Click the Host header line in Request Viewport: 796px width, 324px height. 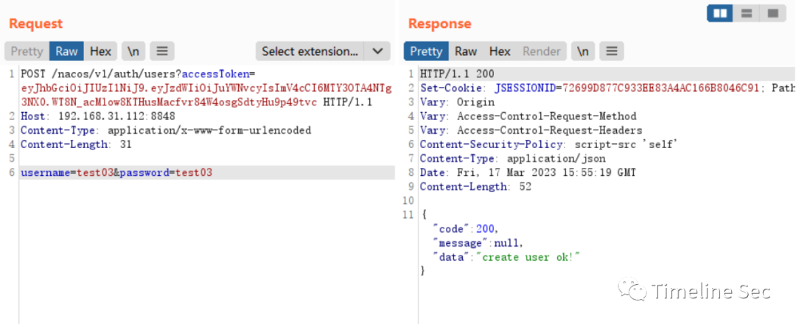click(x=97, y=116)
